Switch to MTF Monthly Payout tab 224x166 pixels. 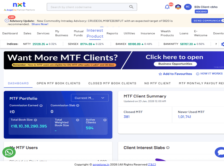(x=202, y=83)
